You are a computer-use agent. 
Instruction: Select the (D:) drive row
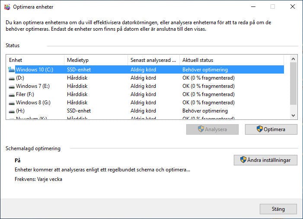pos(145,78)
